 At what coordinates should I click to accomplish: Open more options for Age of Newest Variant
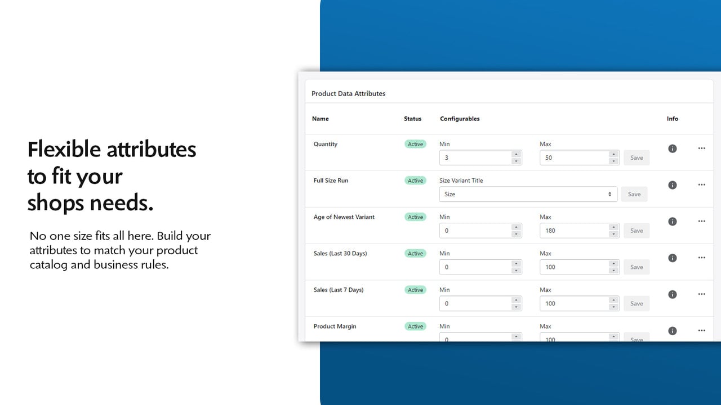click(701, 222)
